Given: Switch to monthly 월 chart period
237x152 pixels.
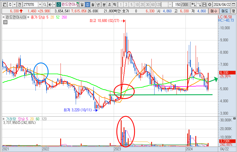Looking at the screenshot, I should pyautogui.click(x=93, y=4).
